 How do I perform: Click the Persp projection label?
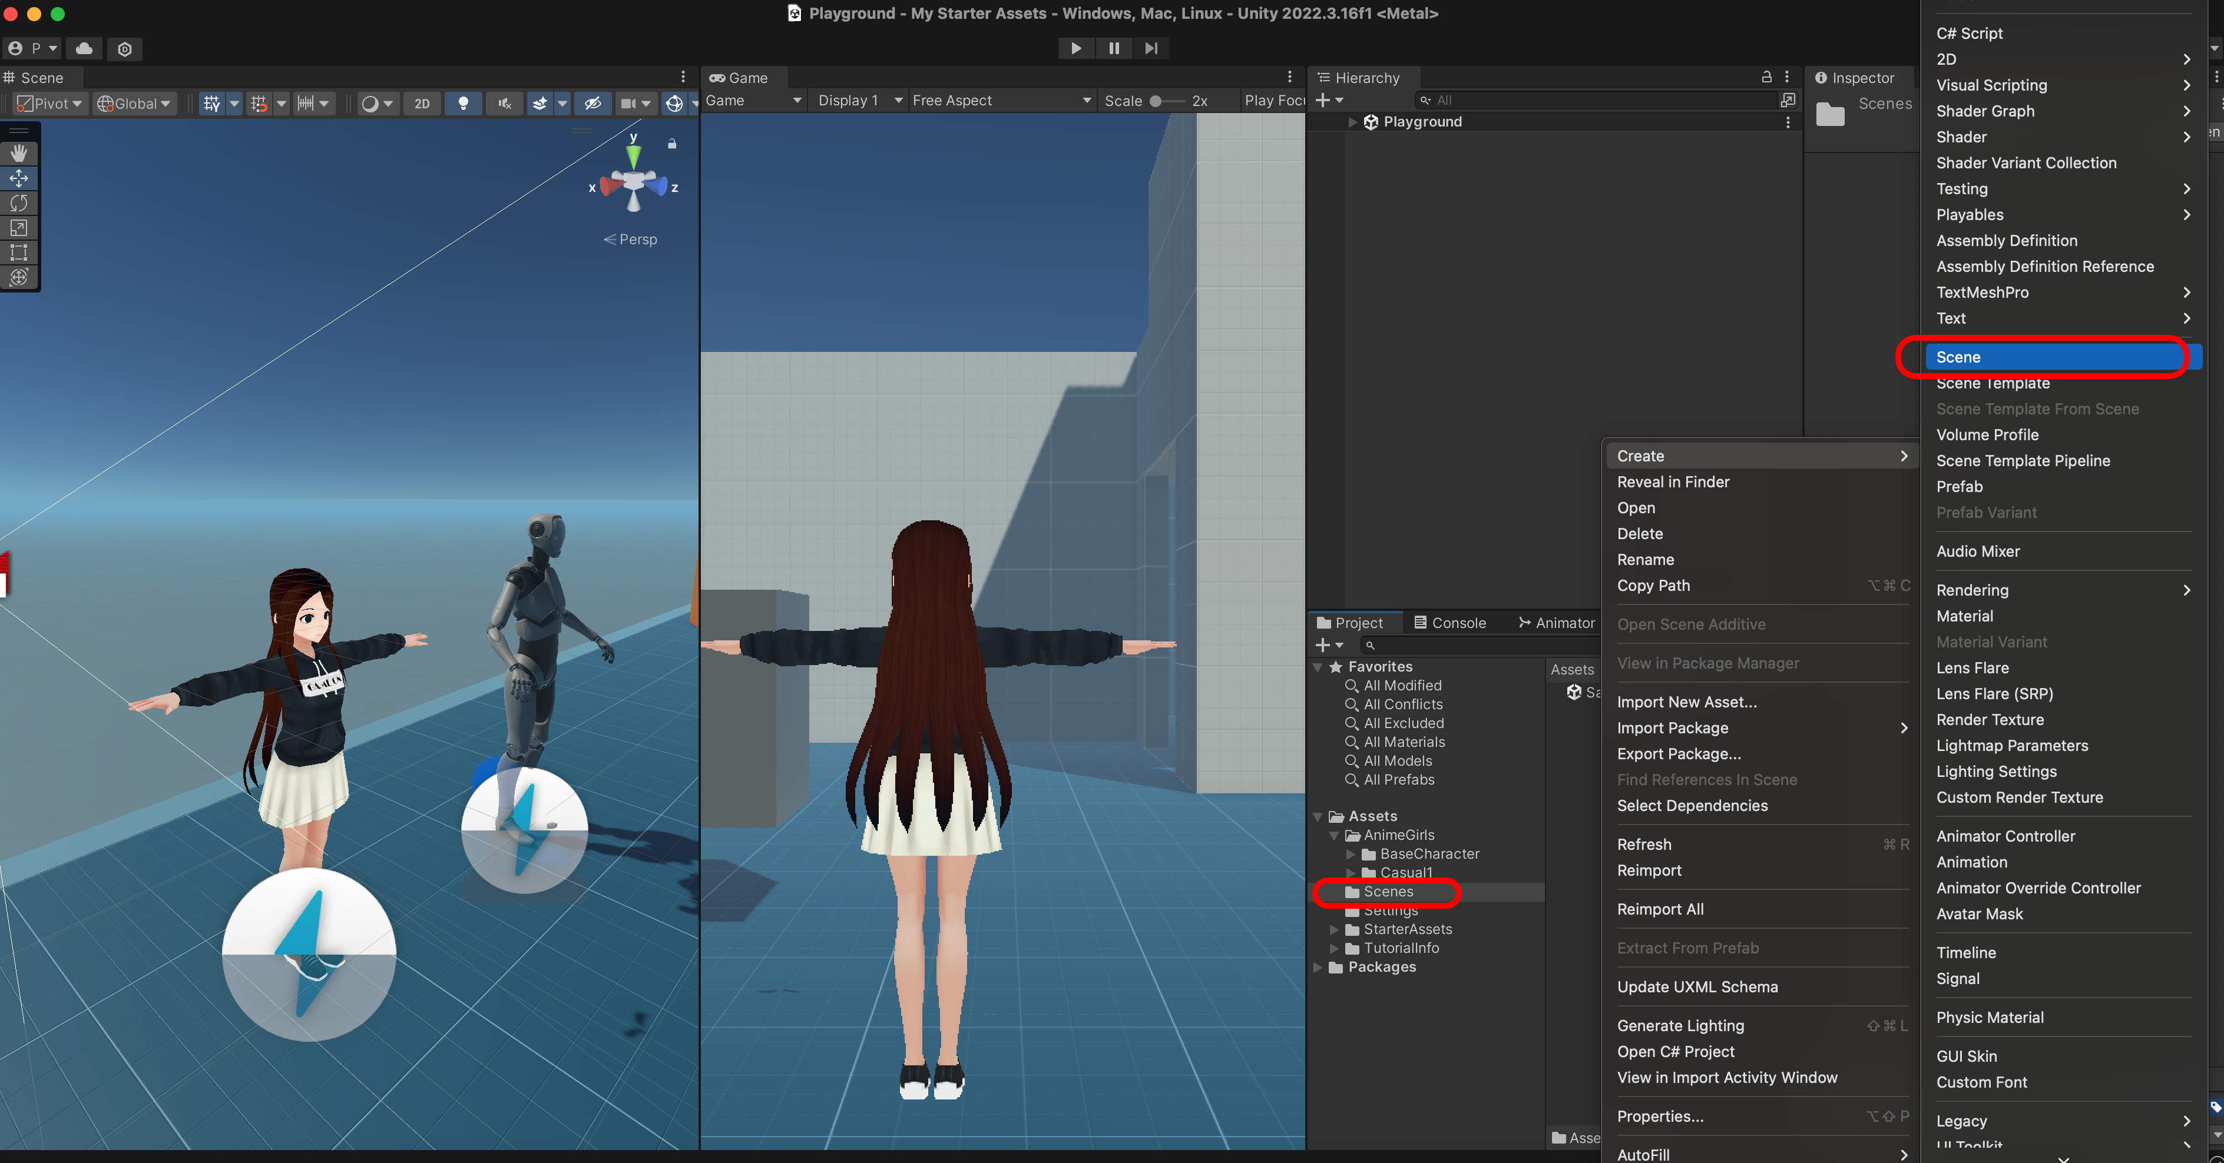(637, 239)
